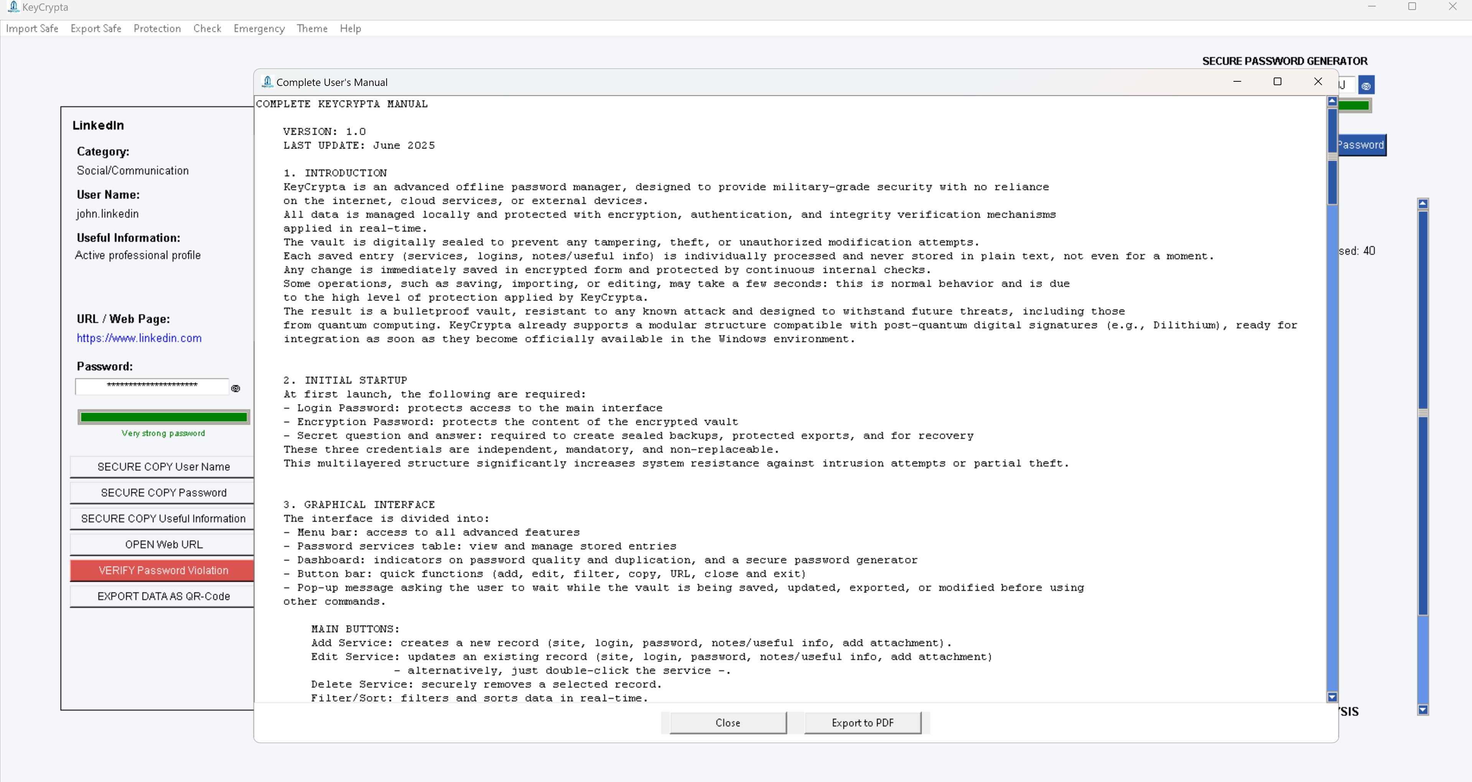Click the manual's scrollbar down arrow
This screenshot has height=782, width=1472.
tap(1332, 697)
